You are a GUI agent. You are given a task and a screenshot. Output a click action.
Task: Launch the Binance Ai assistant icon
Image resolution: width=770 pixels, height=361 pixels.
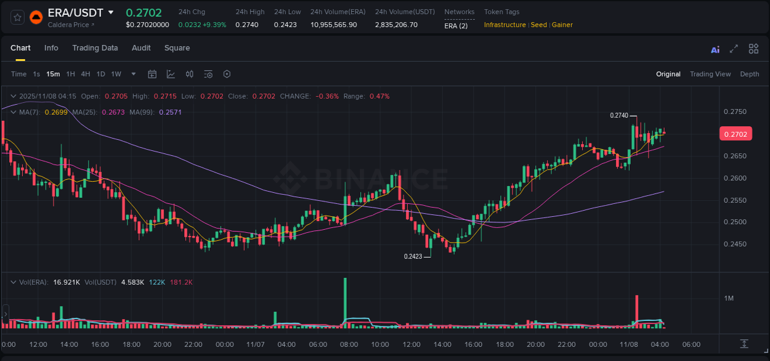[x=715, y=49]
